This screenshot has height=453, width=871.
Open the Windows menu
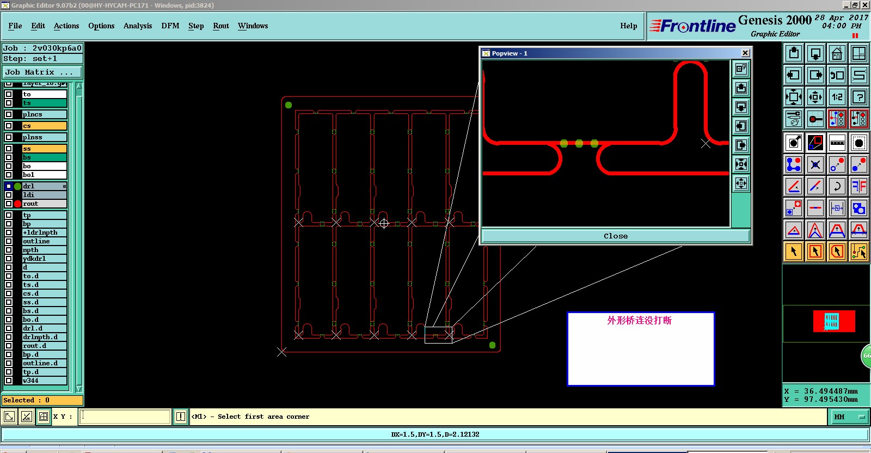253,26
